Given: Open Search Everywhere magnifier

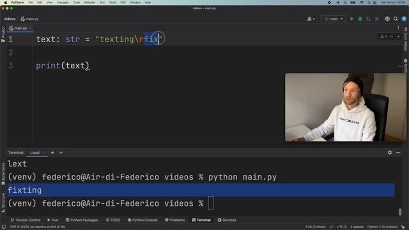Looking at the screenshot, I should (x=396, y=19).
